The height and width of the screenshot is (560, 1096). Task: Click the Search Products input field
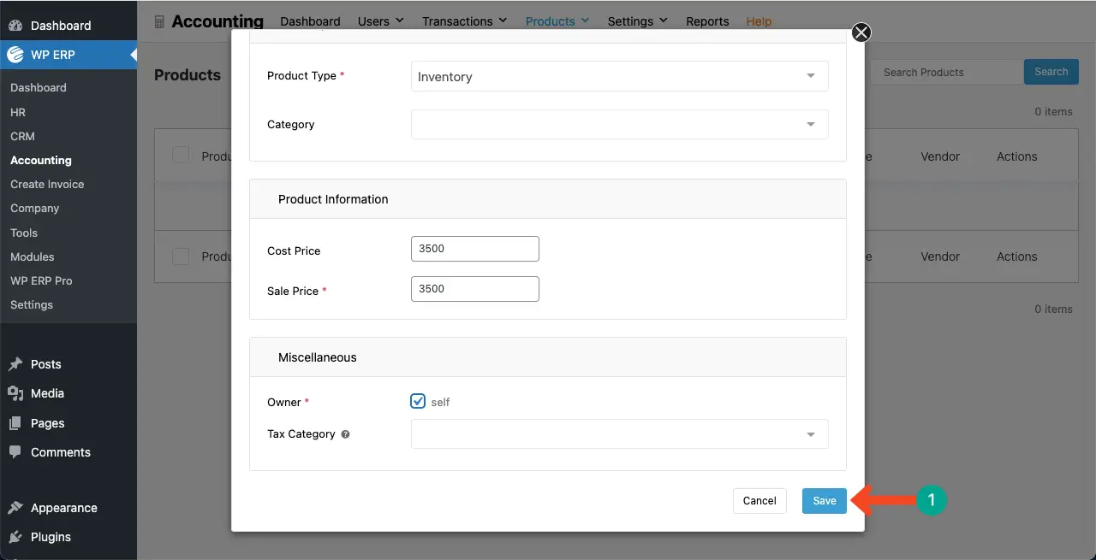947,72
